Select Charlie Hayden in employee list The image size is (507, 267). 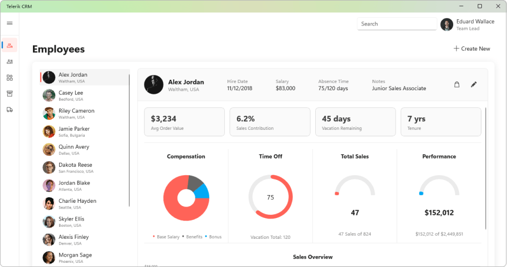(85, 204)
